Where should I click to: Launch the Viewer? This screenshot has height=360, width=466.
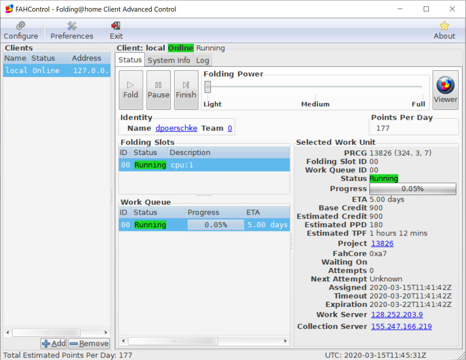[x=445, y=90]
